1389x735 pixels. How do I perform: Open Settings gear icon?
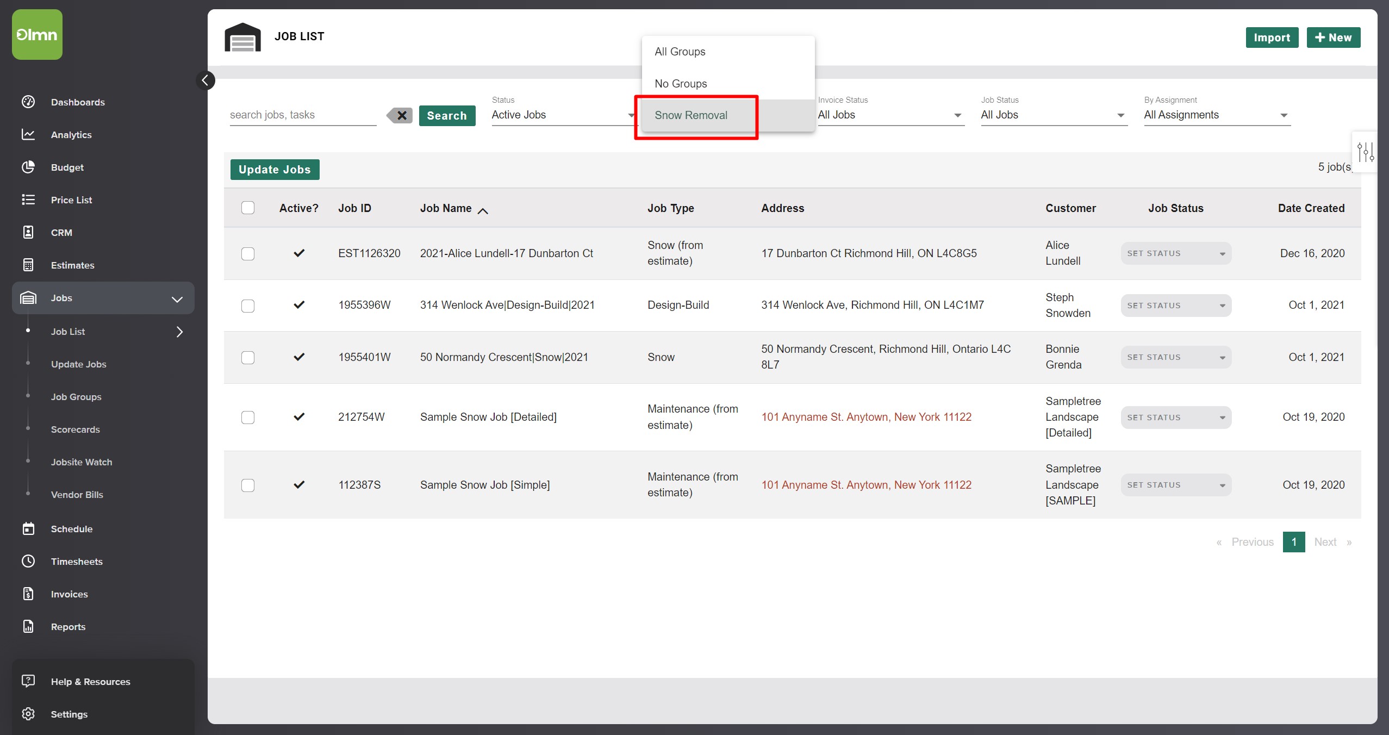click(28, 714)
